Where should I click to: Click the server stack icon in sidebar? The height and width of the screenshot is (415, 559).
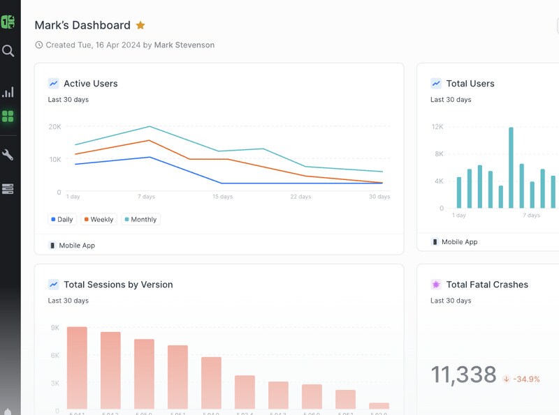[8, 189]
